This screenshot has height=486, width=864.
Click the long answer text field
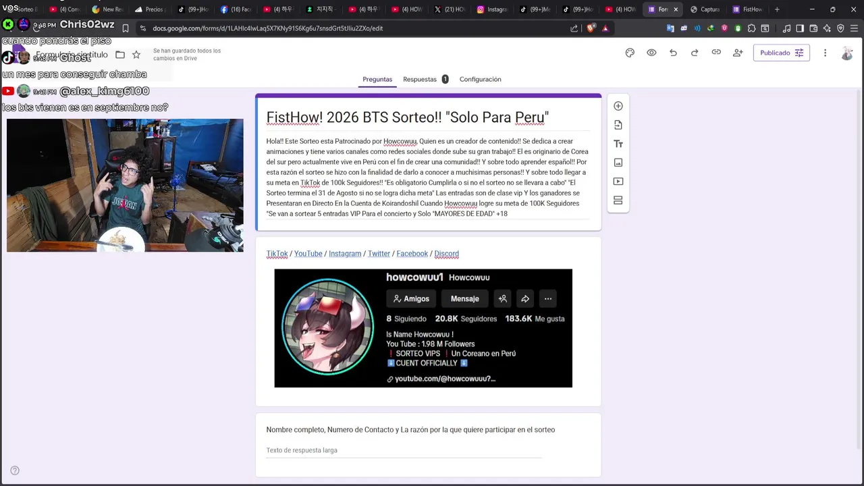click(404, 450)
